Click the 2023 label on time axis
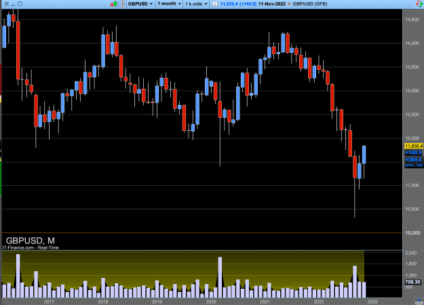424x305 pixels. 372,302
